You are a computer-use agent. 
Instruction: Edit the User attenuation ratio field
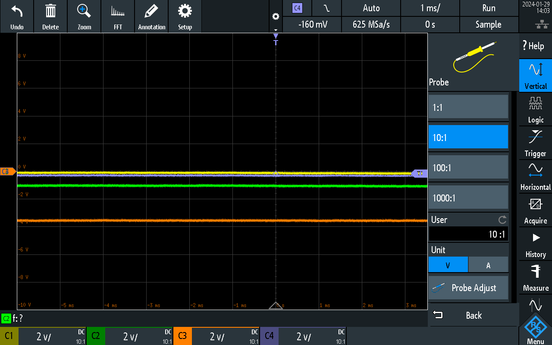[x=468, y=234]
